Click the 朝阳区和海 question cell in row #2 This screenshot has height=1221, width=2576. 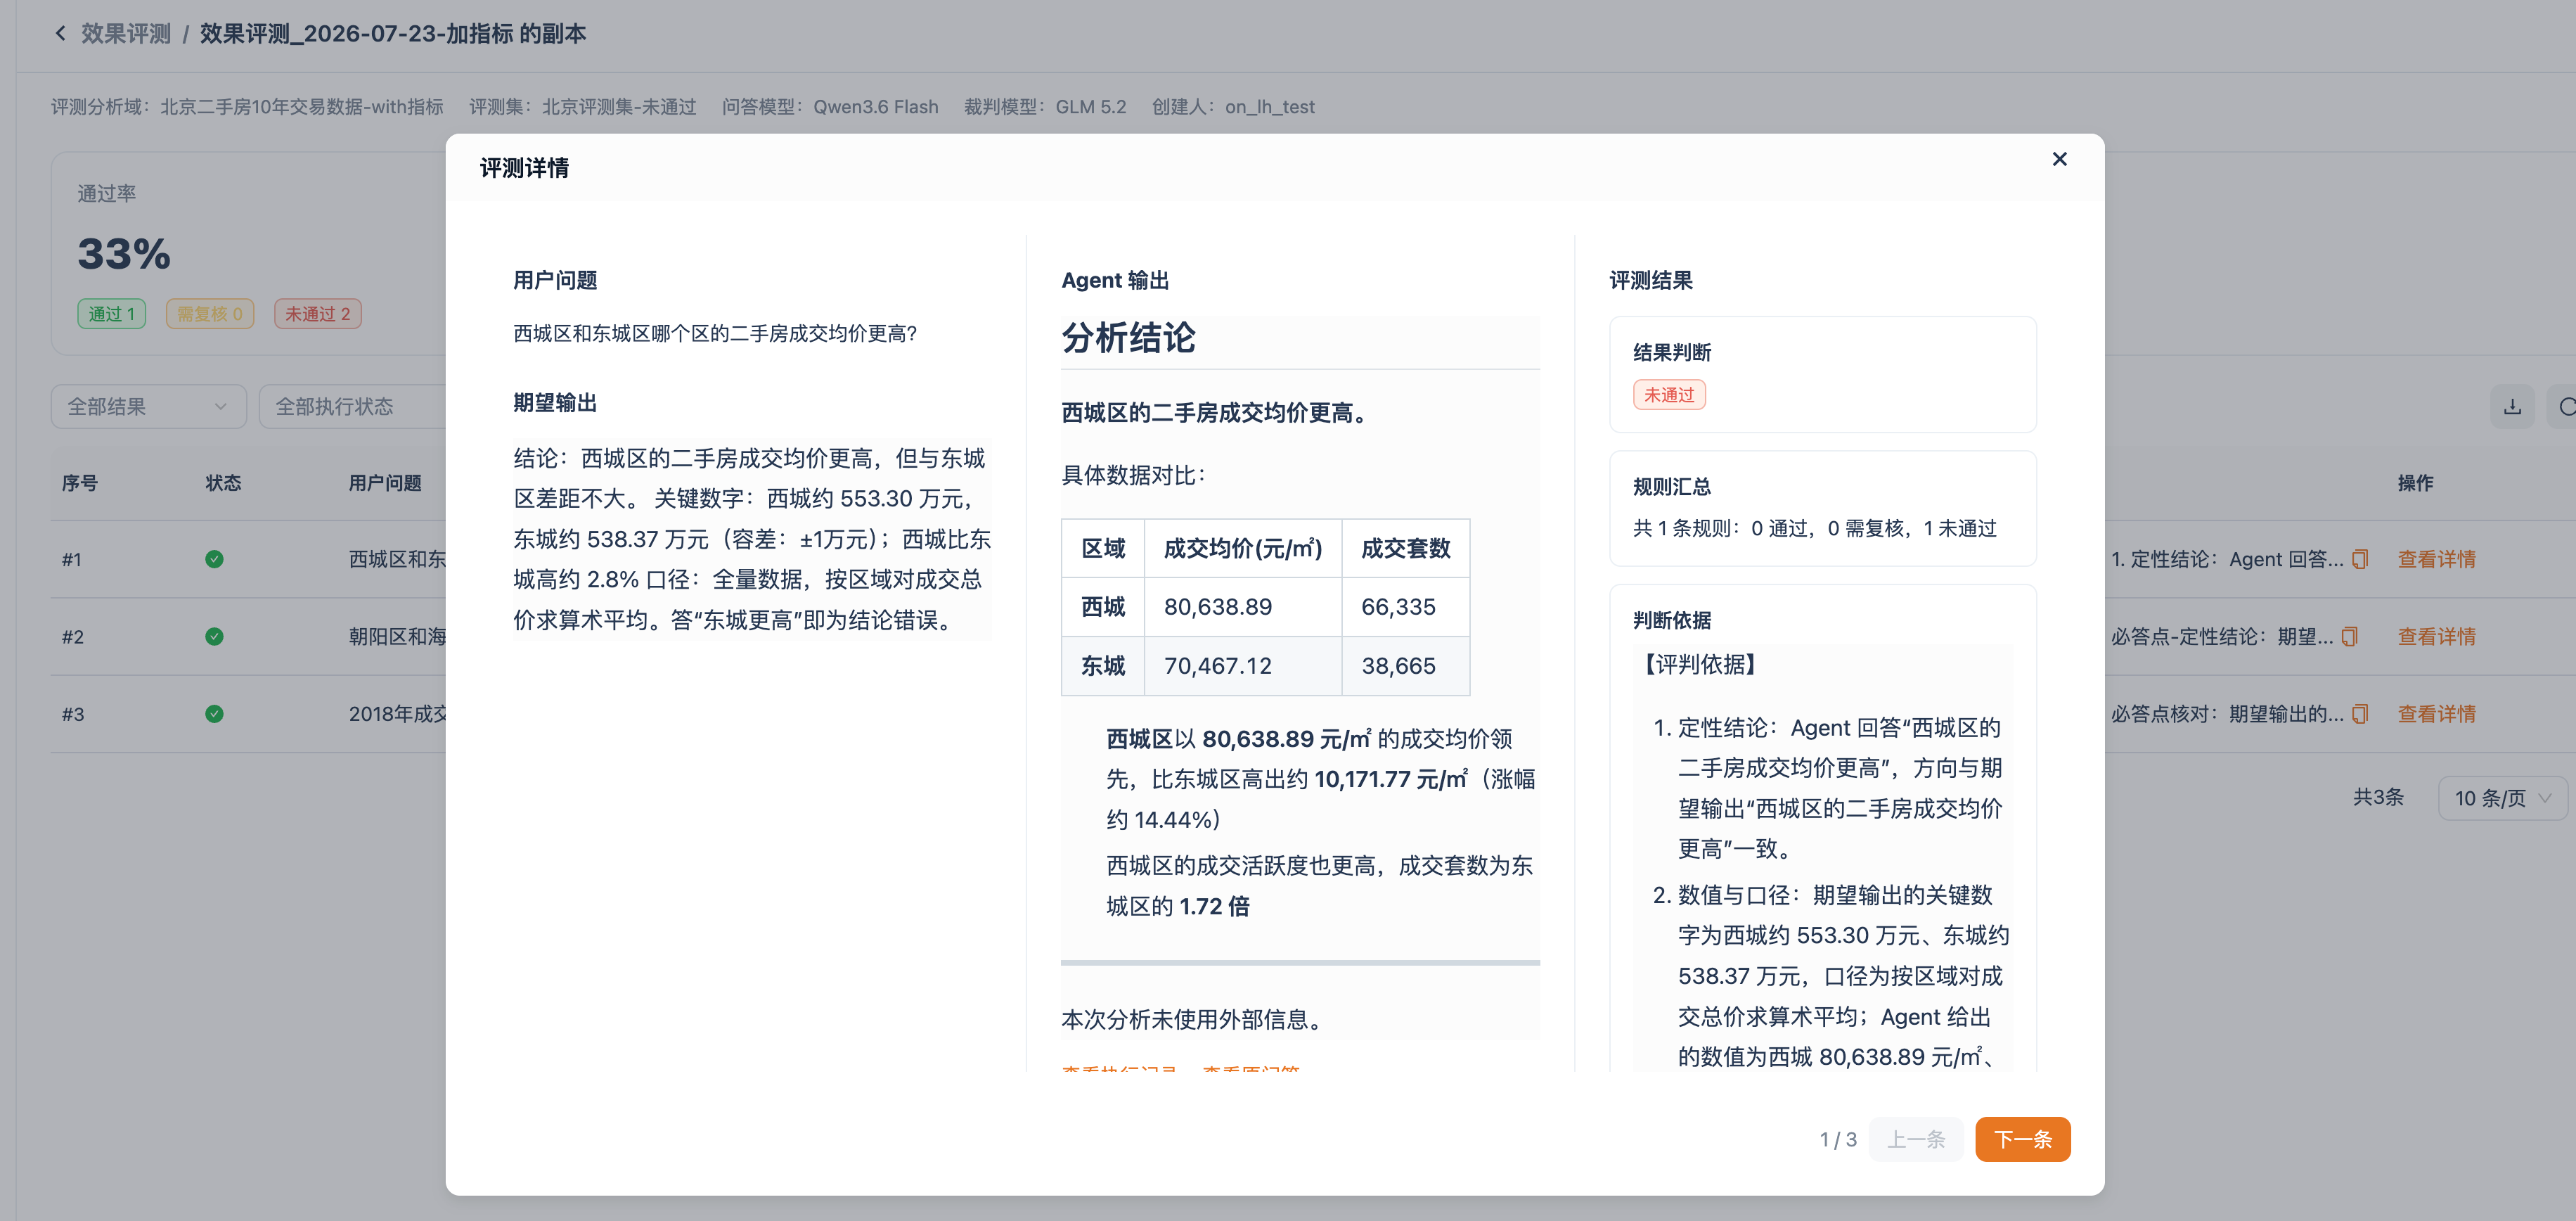point(397,636)
